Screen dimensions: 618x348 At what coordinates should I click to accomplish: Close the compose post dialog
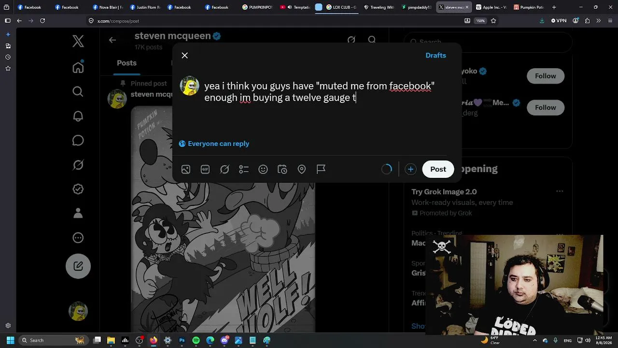(x=184, y=56)
